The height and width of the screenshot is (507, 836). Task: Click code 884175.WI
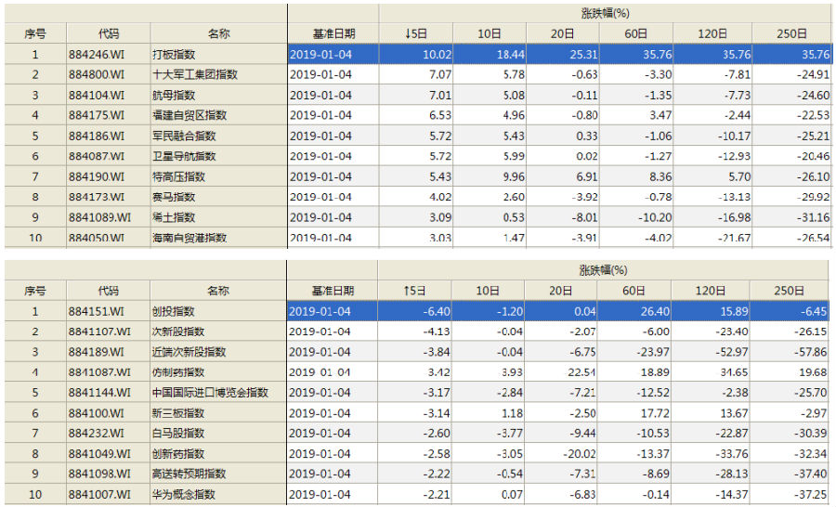[x=97, y=115]
